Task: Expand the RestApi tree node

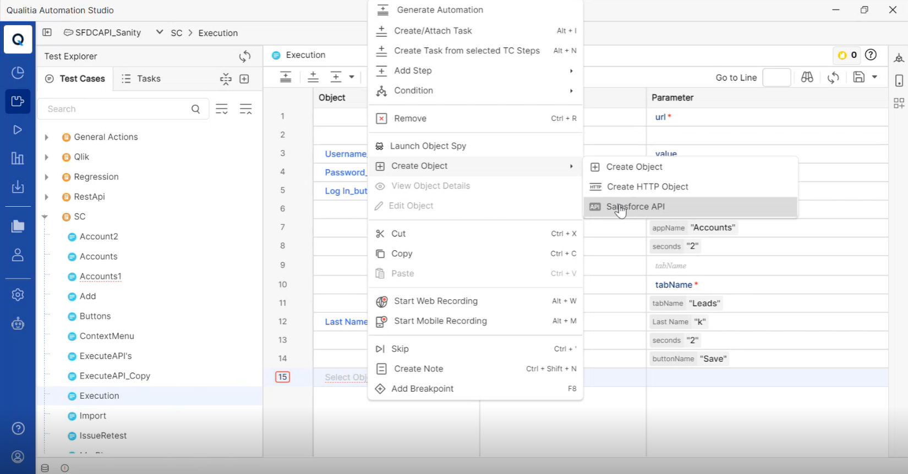Action: tap(46, 197)
